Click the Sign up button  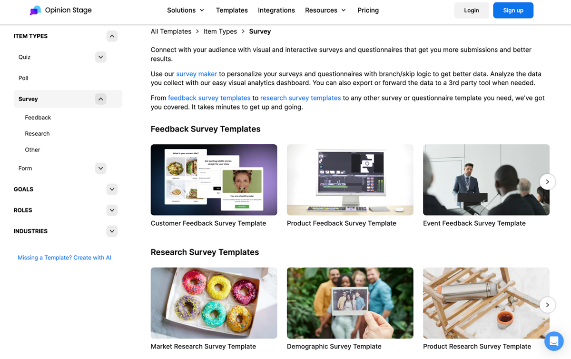point(513,10)
